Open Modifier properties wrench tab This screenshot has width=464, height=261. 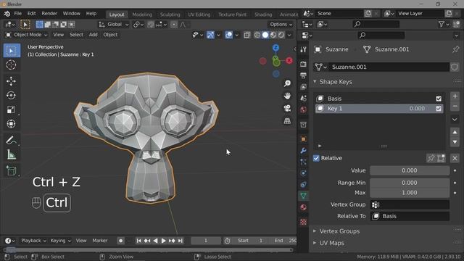coord(303,151)
